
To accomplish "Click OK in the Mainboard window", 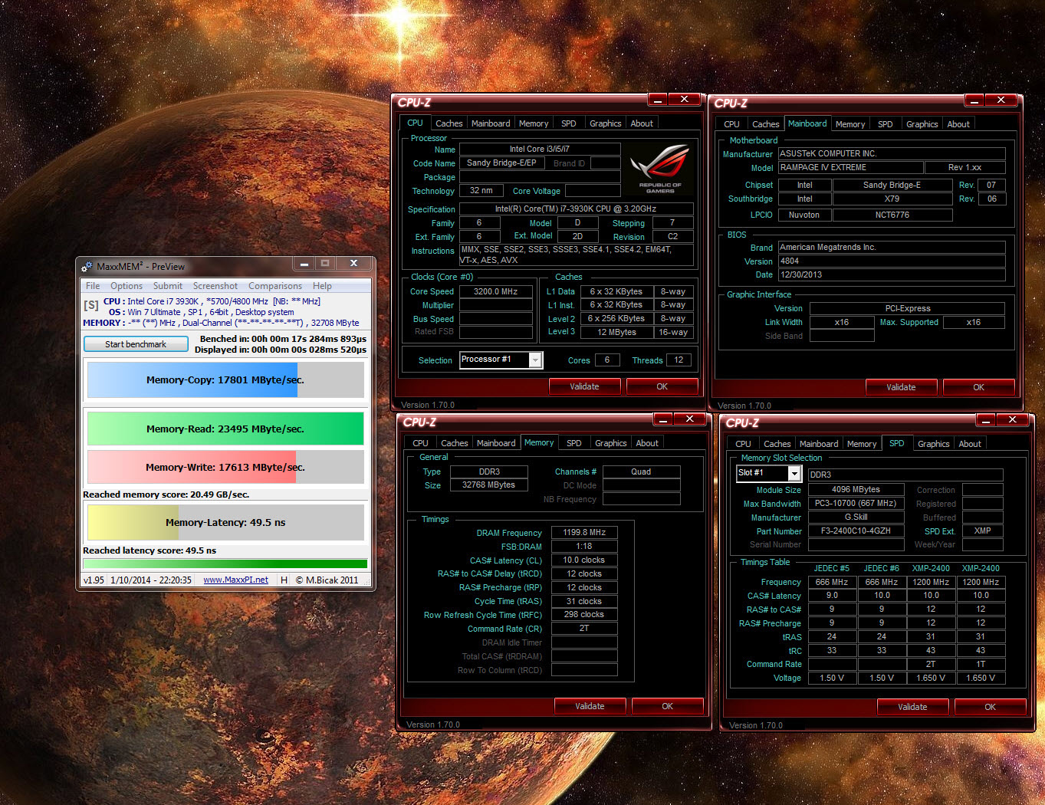I will pyautogui.click(x=979, y=387).
